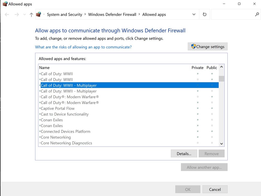Screen dimensions: 261x196
Task: Toggle Private checkbox for Captive Portal Flow
Action: pyautogui.click(x=198, y=108)
